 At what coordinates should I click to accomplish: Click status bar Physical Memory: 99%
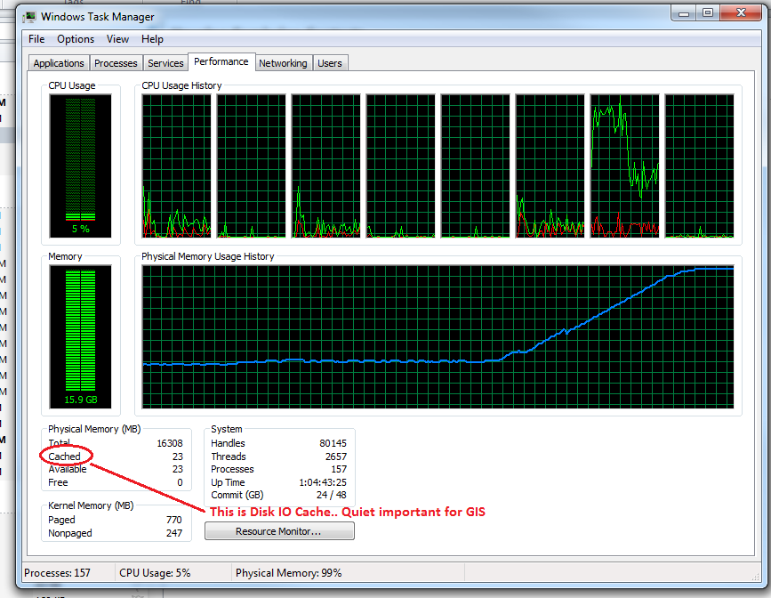(289, 573)
